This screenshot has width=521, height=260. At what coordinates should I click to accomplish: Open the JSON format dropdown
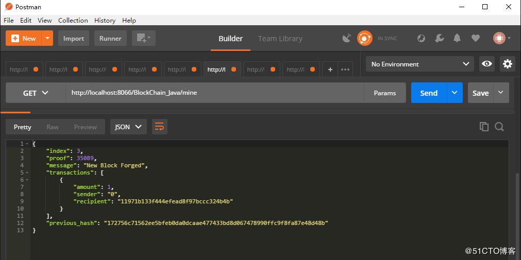click(128, 127)
